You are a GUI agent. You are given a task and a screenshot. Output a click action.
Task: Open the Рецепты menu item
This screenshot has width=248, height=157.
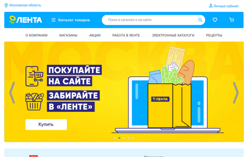coord(214,35)
